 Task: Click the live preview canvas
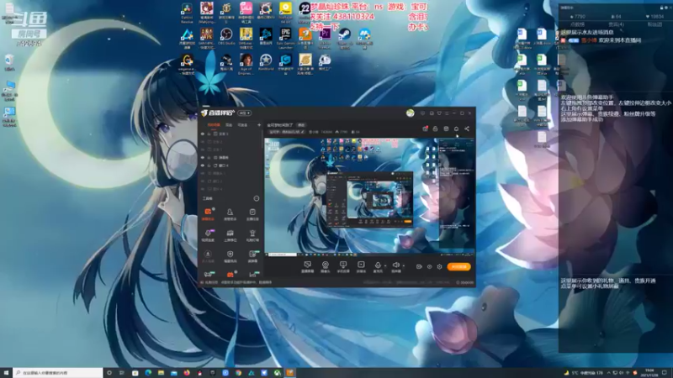point(369,196)
